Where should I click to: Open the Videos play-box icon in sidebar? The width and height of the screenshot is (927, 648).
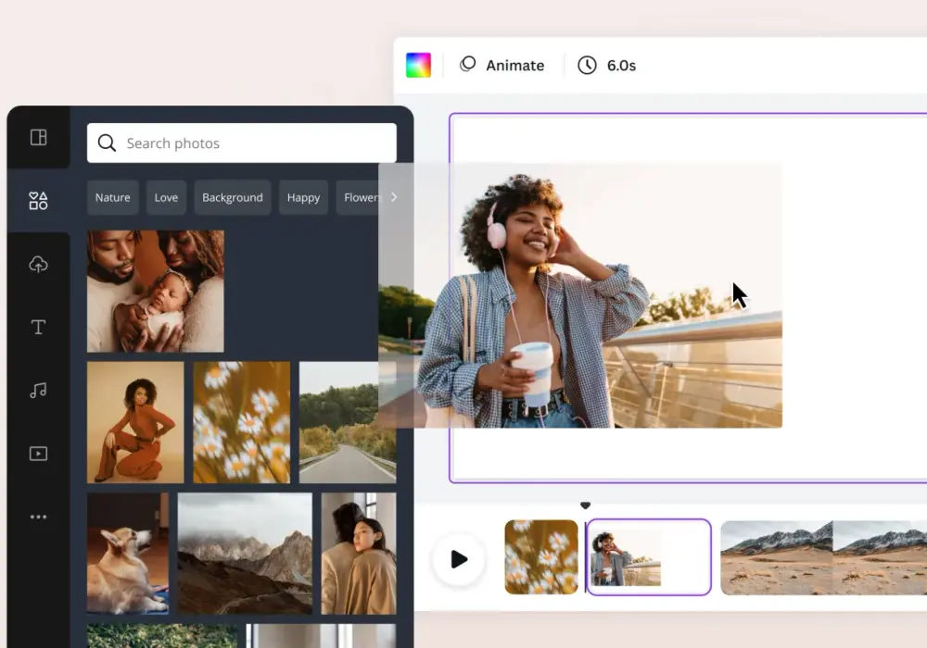(x=38, y=454)
